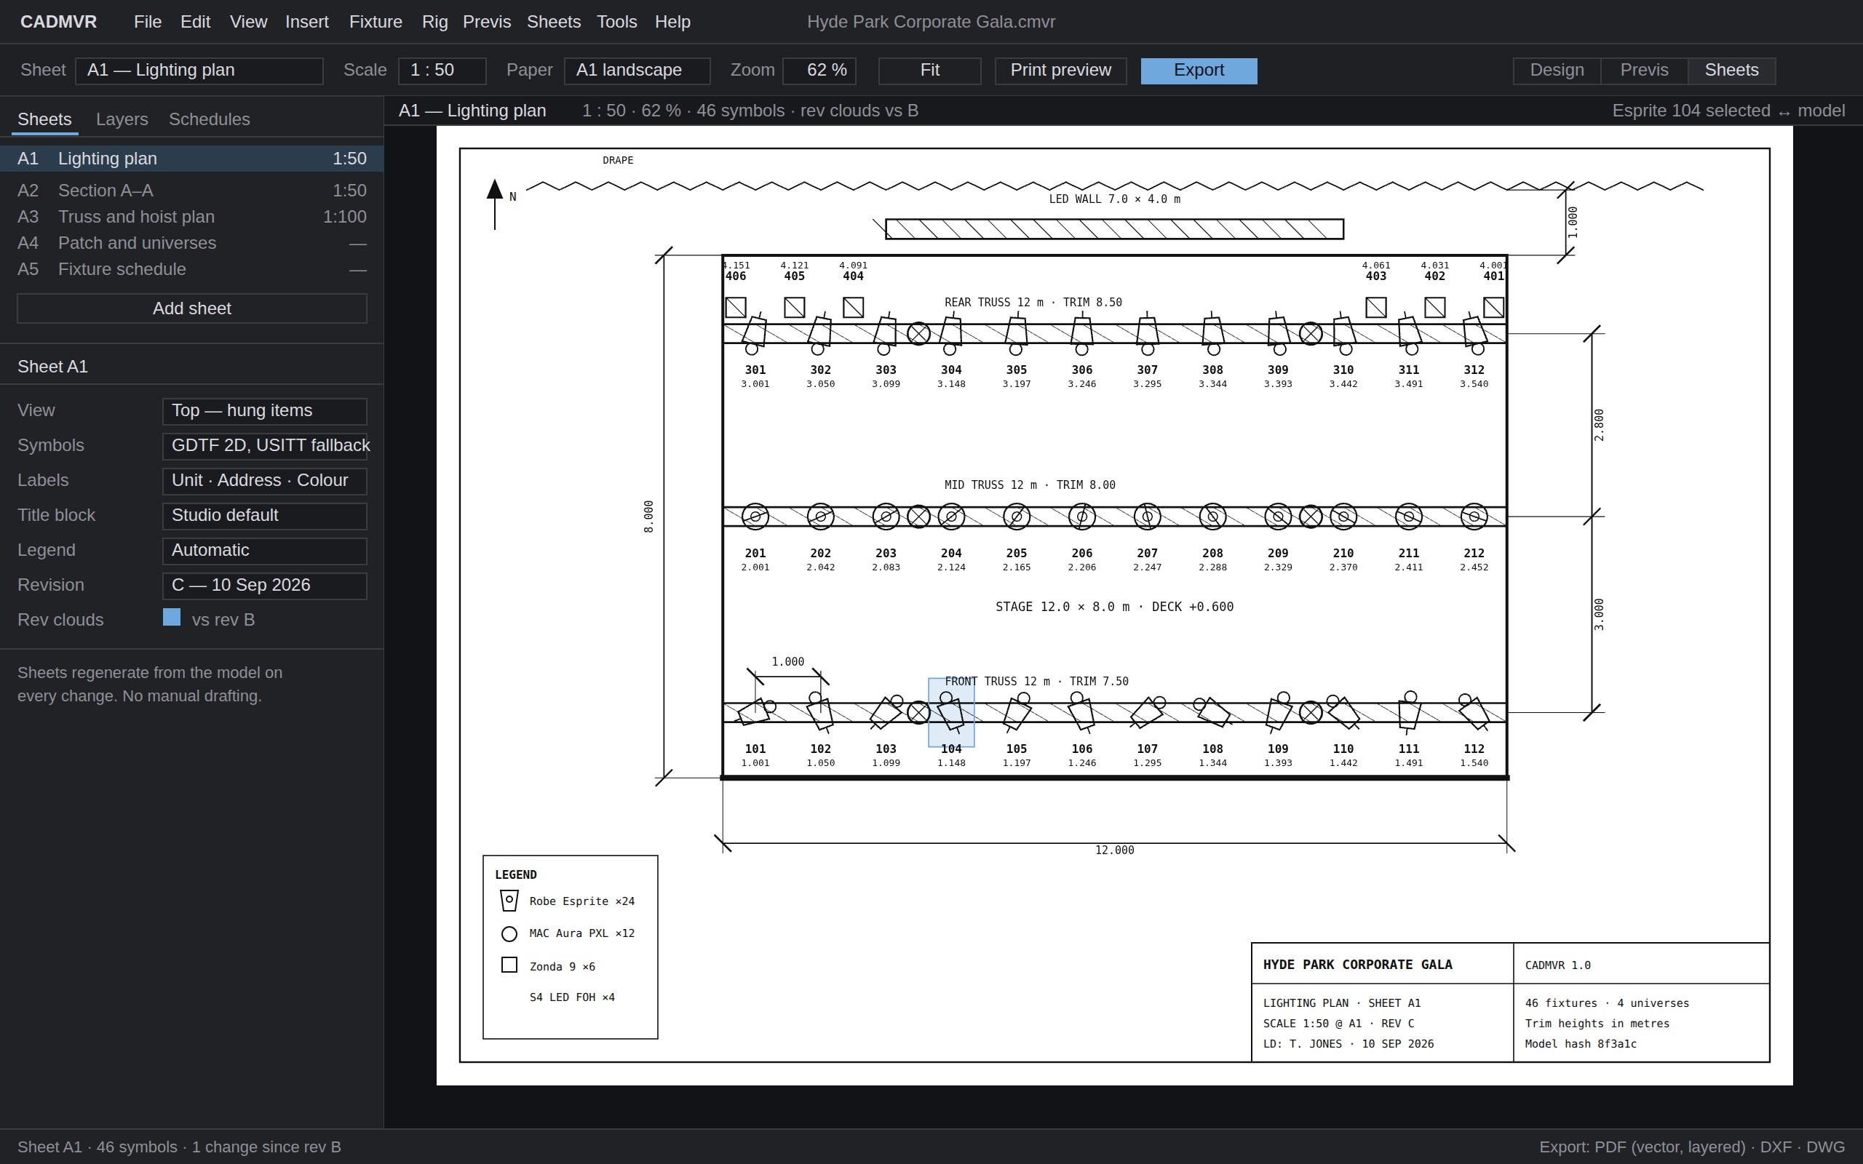Image resolution: width=1863 pixels, height=1164 pixels.
Task: Open the Fixture menu
Action: (376, 22)
